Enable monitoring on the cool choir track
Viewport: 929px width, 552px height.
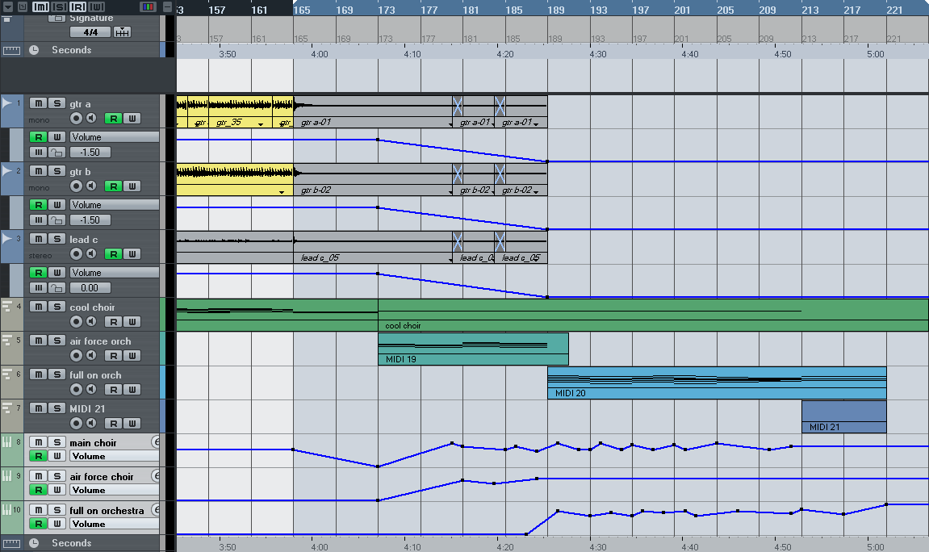coord(91,322)
